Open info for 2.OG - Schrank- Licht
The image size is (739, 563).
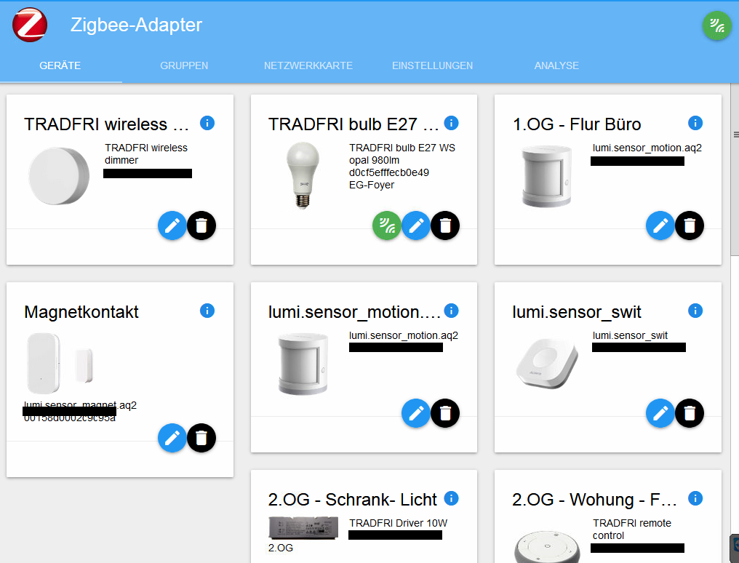point(452,498)
